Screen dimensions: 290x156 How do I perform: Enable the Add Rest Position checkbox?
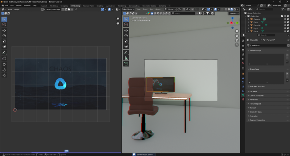tap(249, 86)
